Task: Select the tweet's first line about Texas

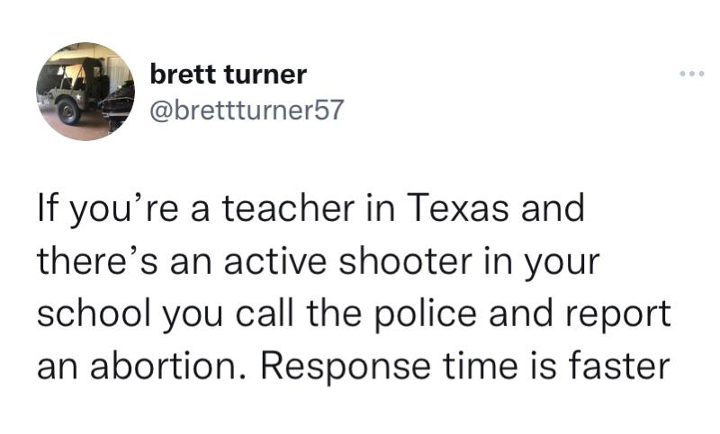Action: 310,208
